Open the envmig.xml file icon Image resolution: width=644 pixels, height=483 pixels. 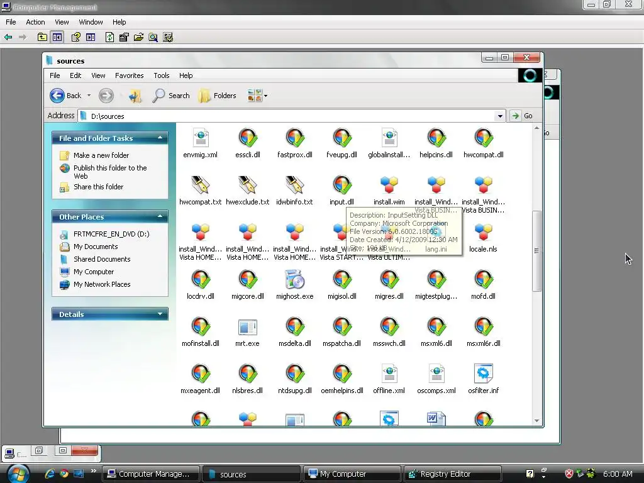tap(201, 138)
